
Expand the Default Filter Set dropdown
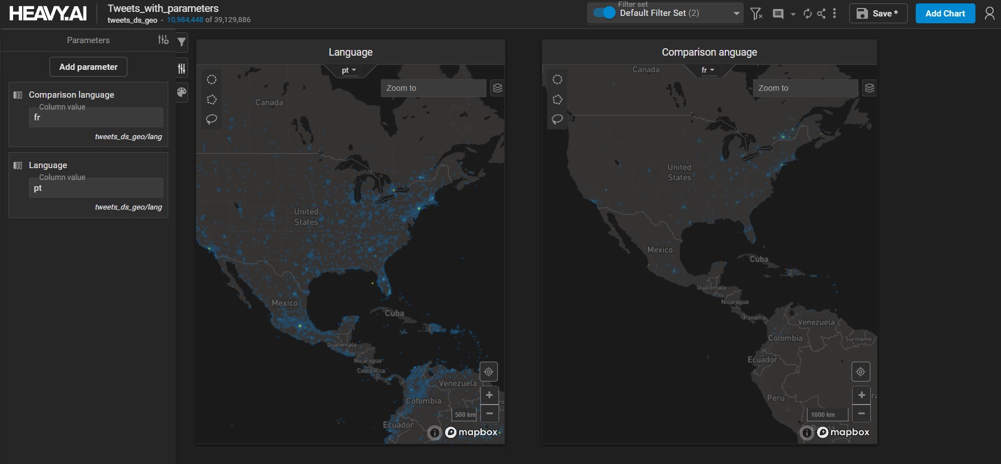[x=736, y=13]
